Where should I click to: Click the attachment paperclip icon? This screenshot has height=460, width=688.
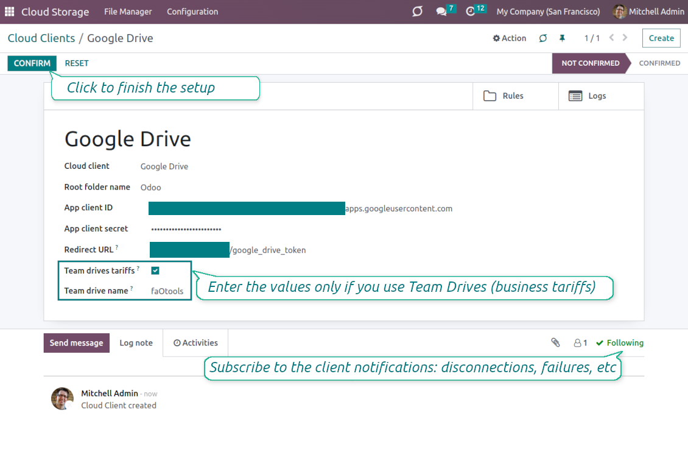click(x=555, y=342)
